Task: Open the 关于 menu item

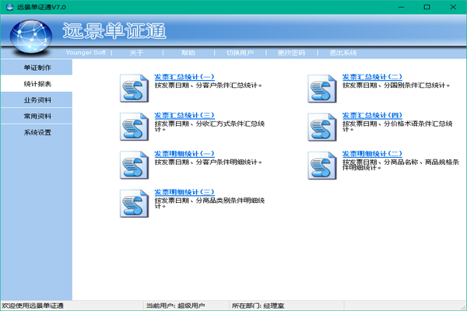Action: 136,53
